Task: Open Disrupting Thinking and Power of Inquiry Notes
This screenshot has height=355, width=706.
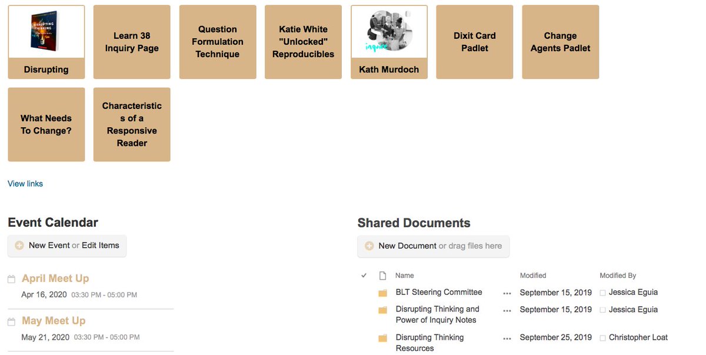Action: point(438,314)
